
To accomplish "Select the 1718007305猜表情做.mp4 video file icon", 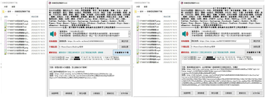I will tap(138, 59).
